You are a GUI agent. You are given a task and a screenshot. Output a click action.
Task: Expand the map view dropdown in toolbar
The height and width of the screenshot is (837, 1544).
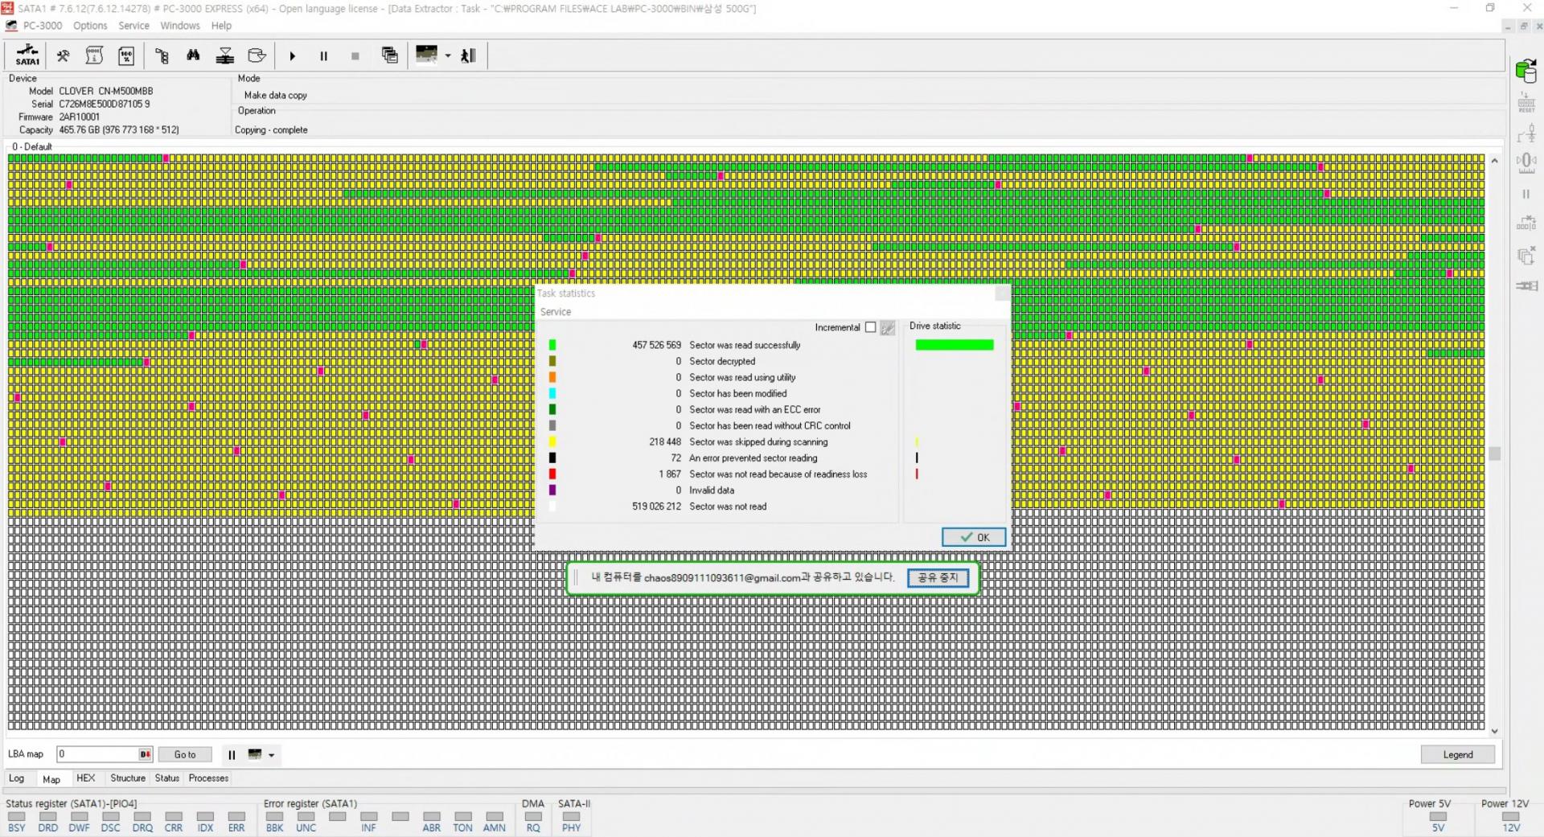(x=448, y=55)
